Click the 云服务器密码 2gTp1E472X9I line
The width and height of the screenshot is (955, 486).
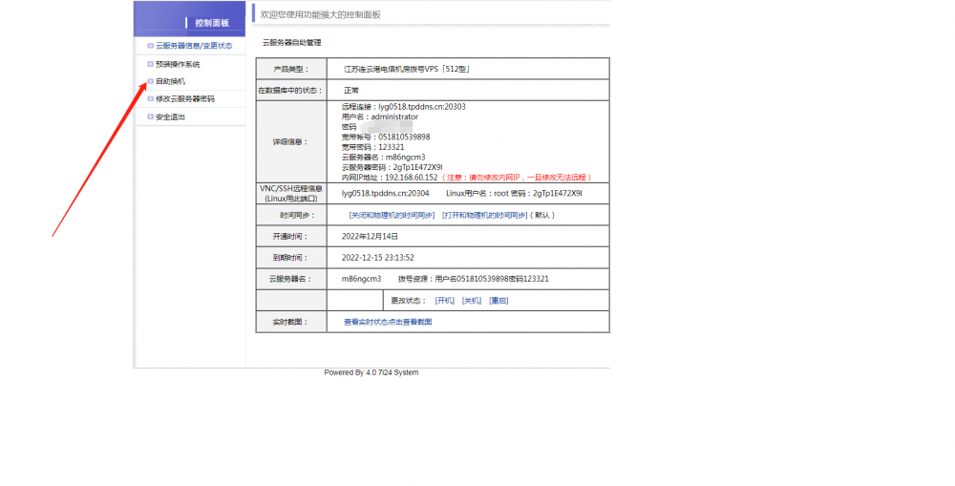[x=393, y=167]
